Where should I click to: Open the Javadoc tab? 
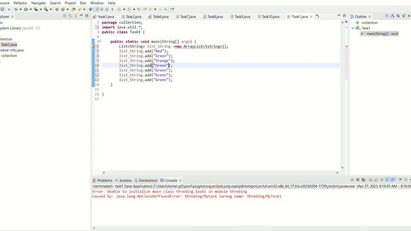(x=123, y=180)
